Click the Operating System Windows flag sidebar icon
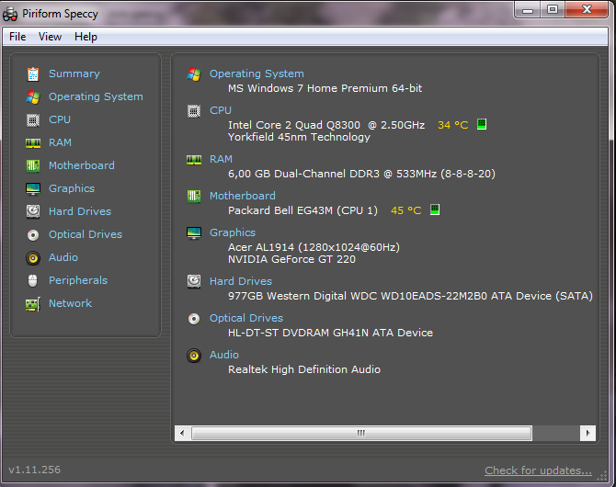Image resolution: width=616 pixels, height=487 pixels. point(33,97)
